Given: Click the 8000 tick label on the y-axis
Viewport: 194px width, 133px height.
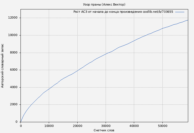Looking at the screenshot, I should coord(14,53).
